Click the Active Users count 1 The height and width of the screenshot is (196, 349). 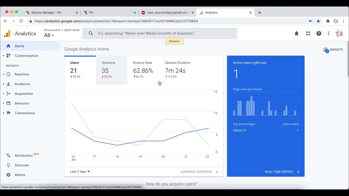236,74
